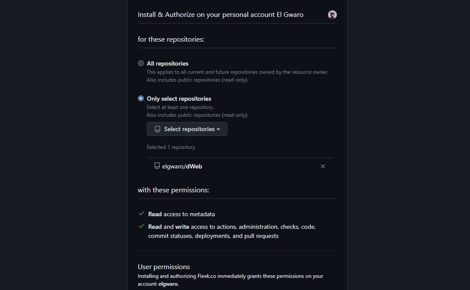Click the "User permissions" section heading
The image size is (470, 290).
point(164,267)
